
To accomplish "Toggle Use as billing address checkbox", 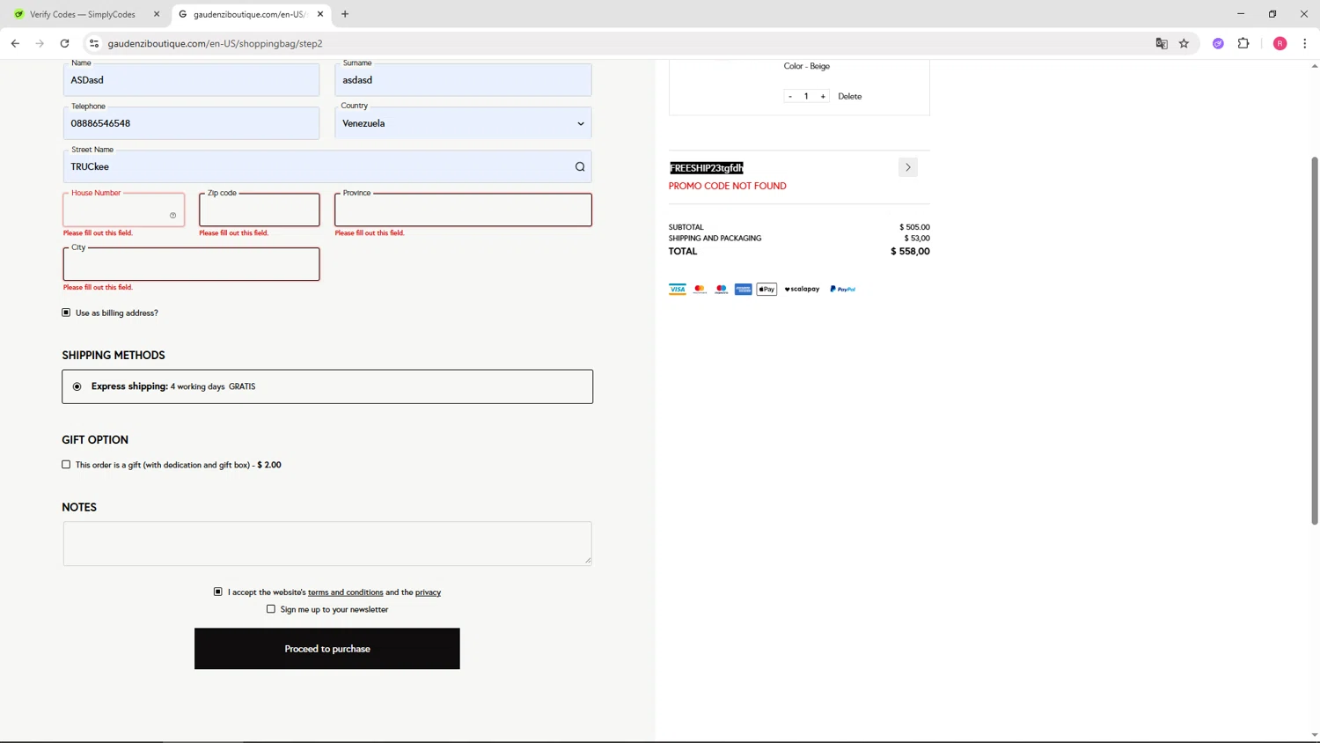I will click(66, 313).
